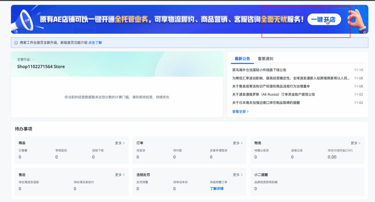This screenshot has height=202, width=375.
Task: Switch to the 重要通知 tab
Action: [x=265, y=58]
